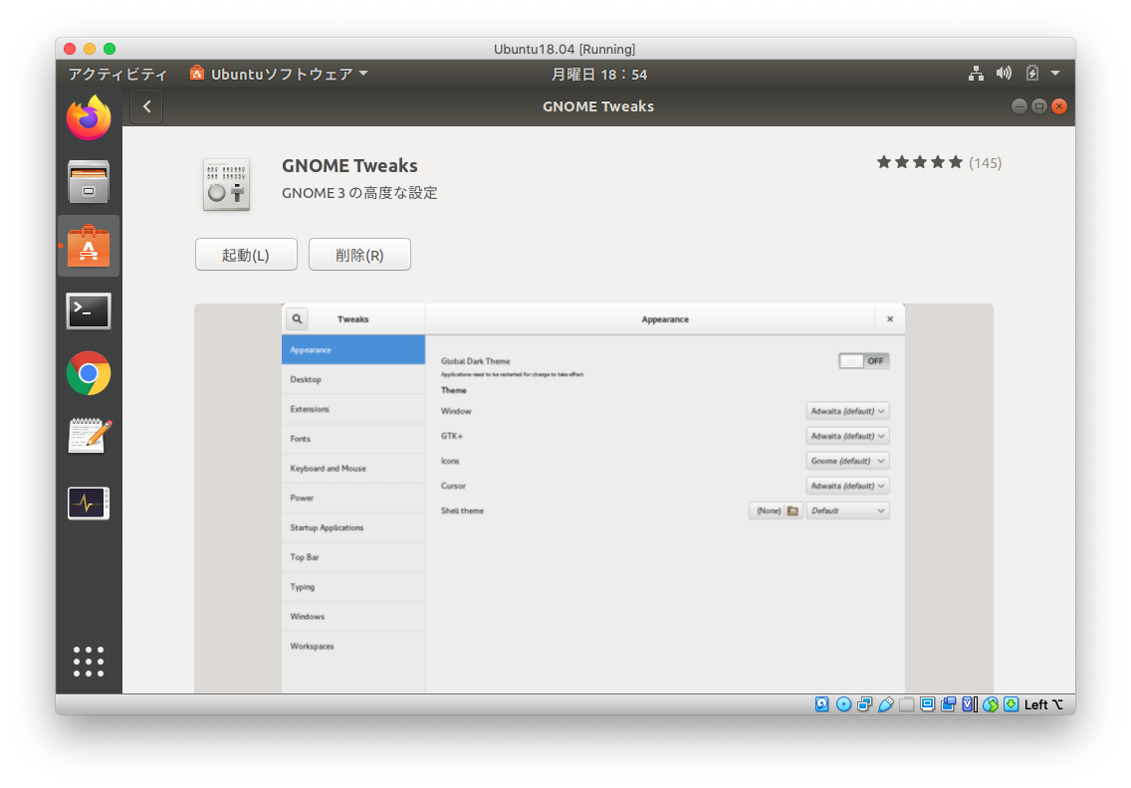This screenshot has height=788, width=1131.
Task: Expand the Shell theme Default dropdown
Action: pos(847,510)
